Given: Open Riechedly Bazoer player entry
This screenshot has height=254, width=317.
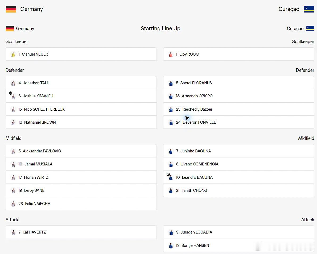Looking at the screenshot, I should tap(238, 109).
